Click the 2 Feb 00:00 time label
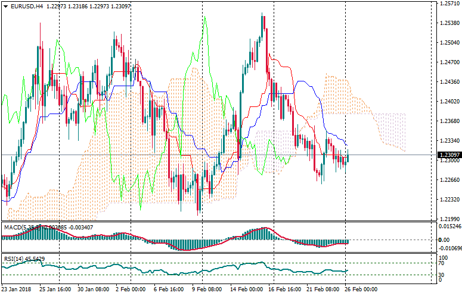This screenshot has height=296, width=462. (x=129, y=289)
